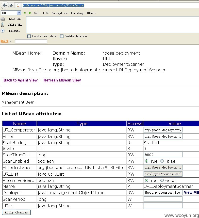This screenshot has height=218, width=199.
Task: Click the State value 3
Action: (145, 148)
